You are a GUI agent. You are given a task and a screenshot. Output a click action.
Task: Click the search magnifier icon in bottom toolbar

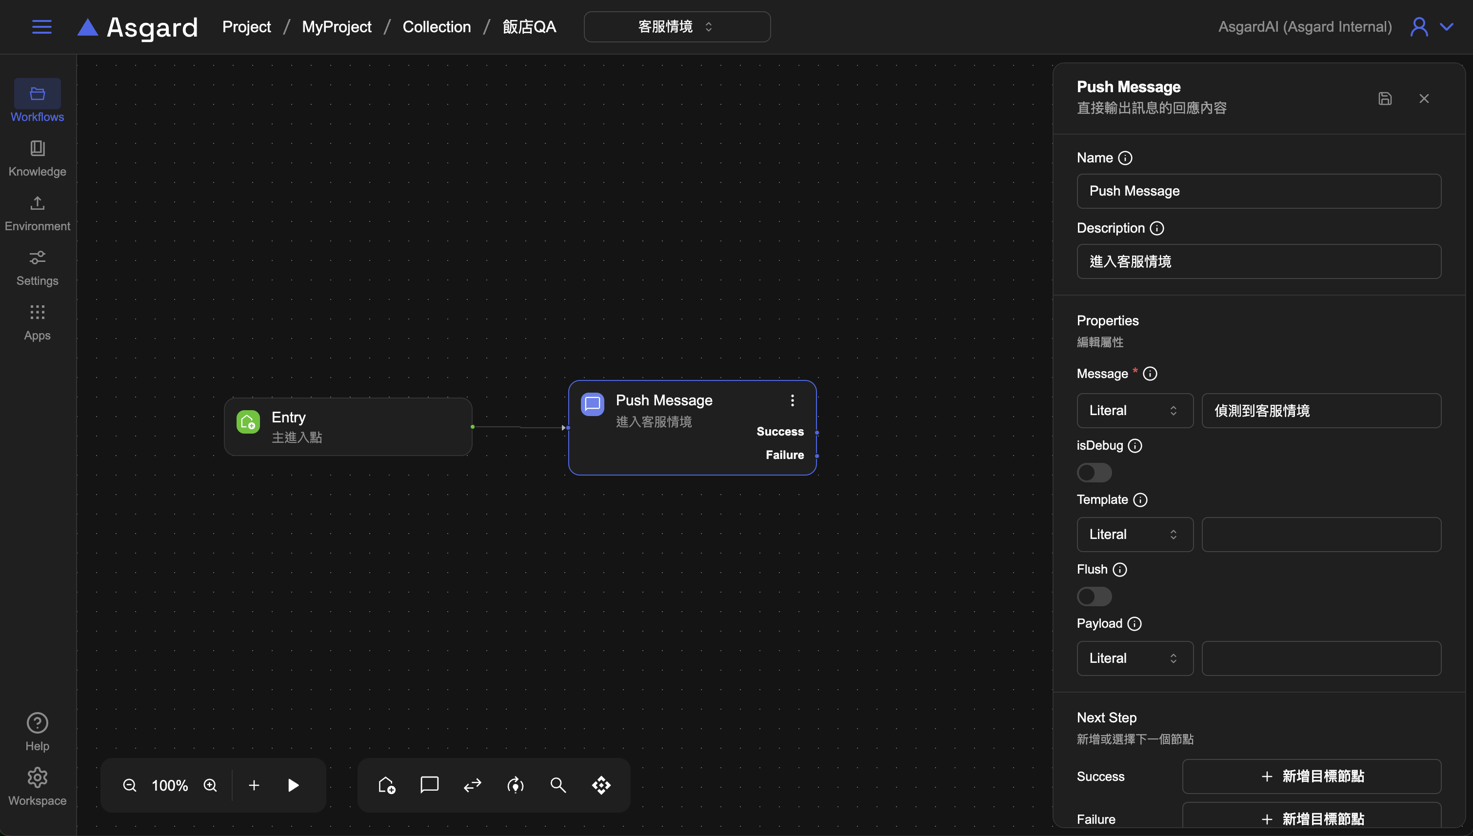coord(558,785)
